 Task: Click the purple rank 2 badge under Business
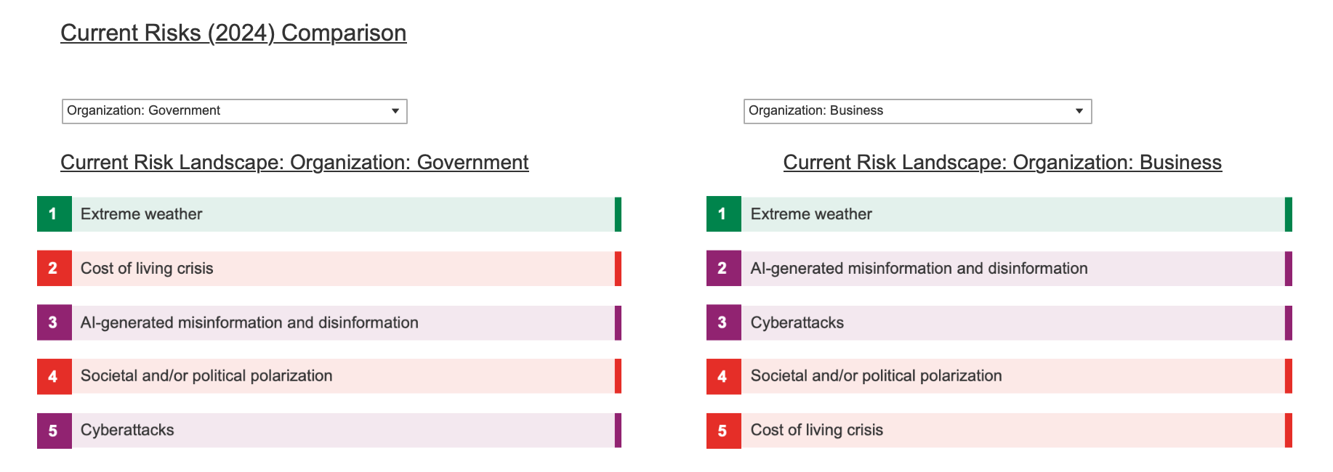tap(724, 269)
